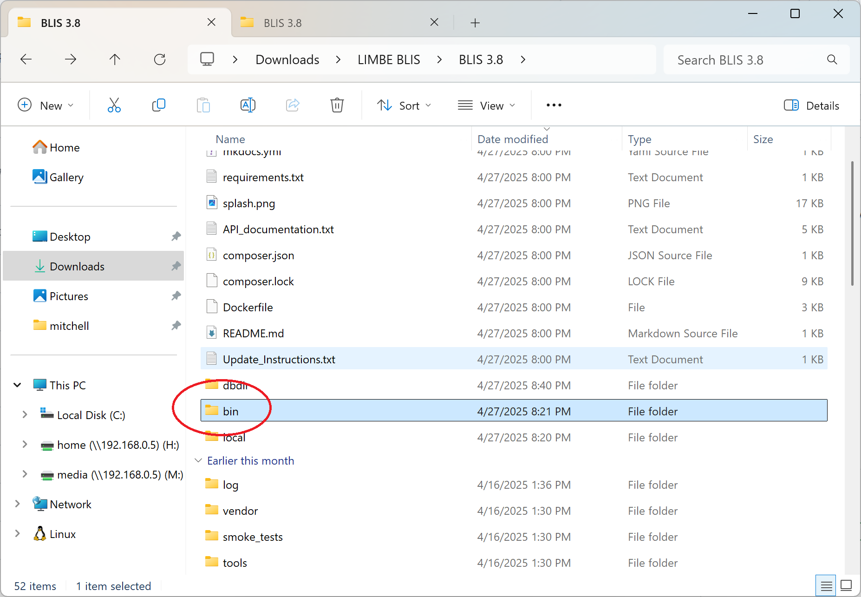Select the smoke_tests folder
This screenshot has width=861, height=597.
[514, 537]
